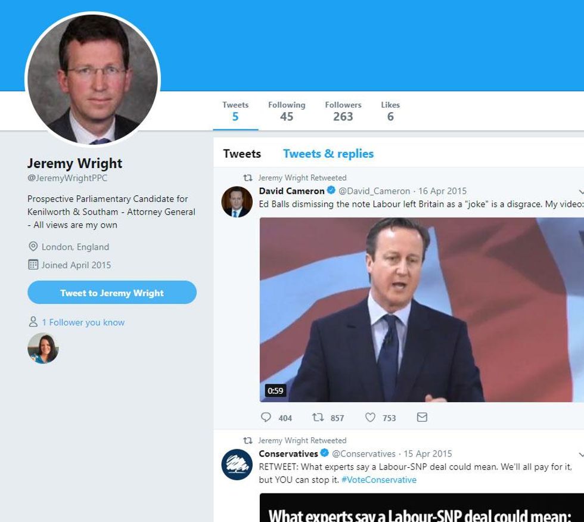
Task: Click the calendar icon next to Joined April 2015
Action: point(33,265)
